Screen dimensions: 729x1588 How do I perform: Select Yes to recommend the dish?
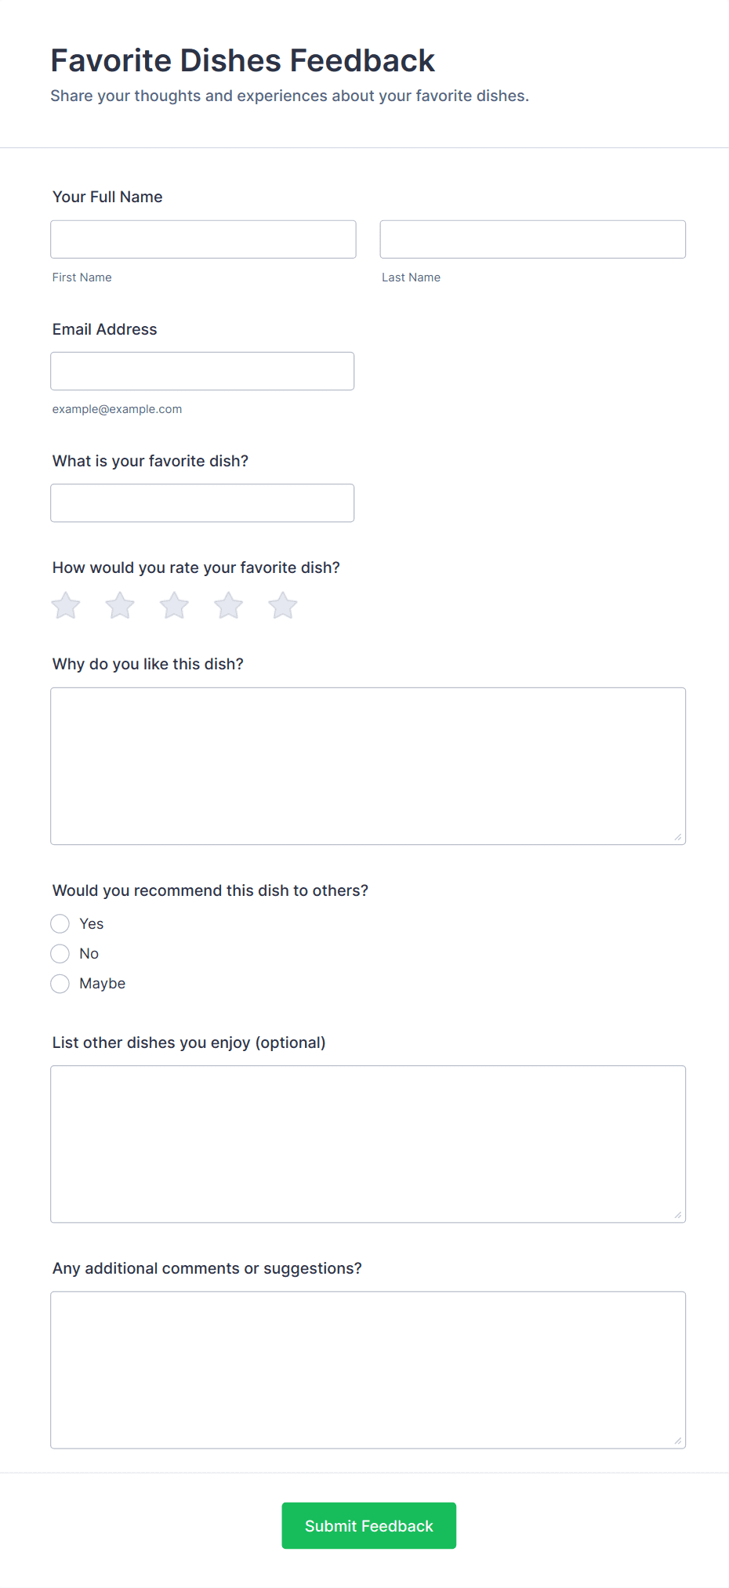tap(60, 924)
